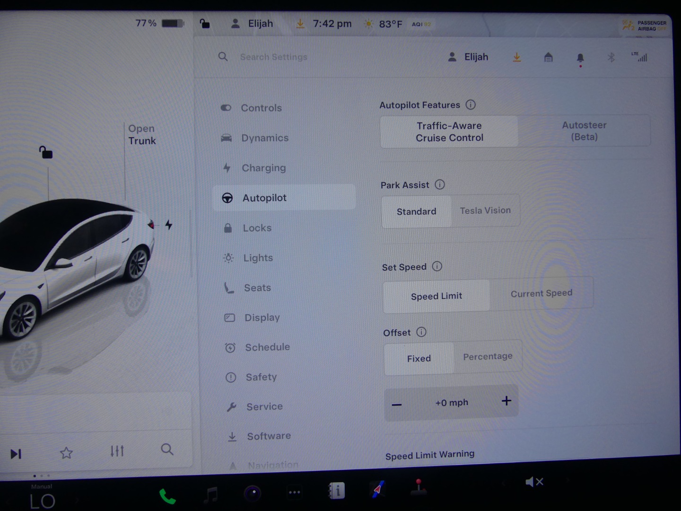Screen dimensions: 681x511
Task: Set speed mode to Current Speed
Action: point(541,293)
